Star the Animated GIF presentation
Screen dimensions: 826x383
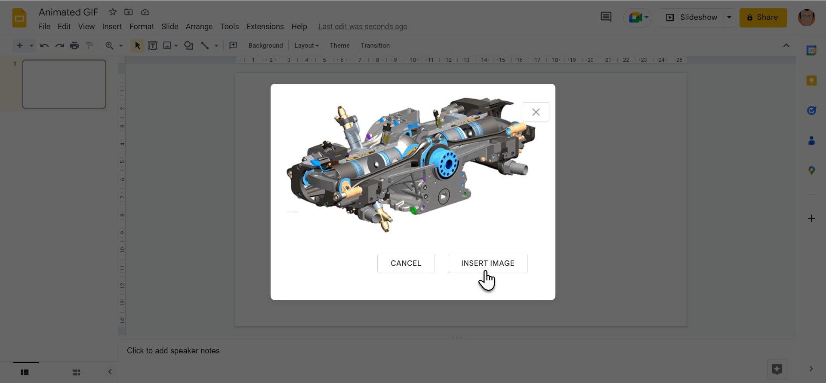click(113, 12)
